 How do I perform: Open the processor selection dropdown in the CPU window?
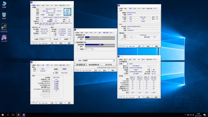click(x=45, y=39)
